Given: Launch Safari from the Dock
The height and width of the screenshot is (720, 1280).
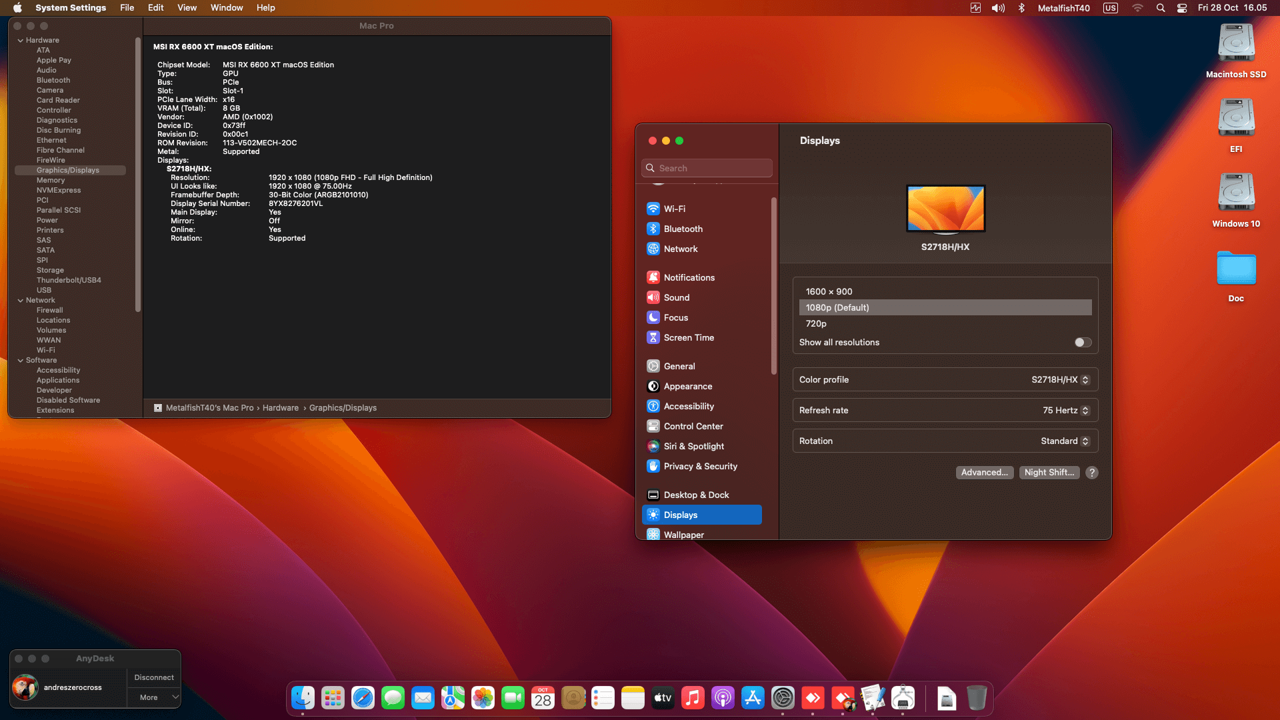Looking at the screenshot, I should 363,698.
